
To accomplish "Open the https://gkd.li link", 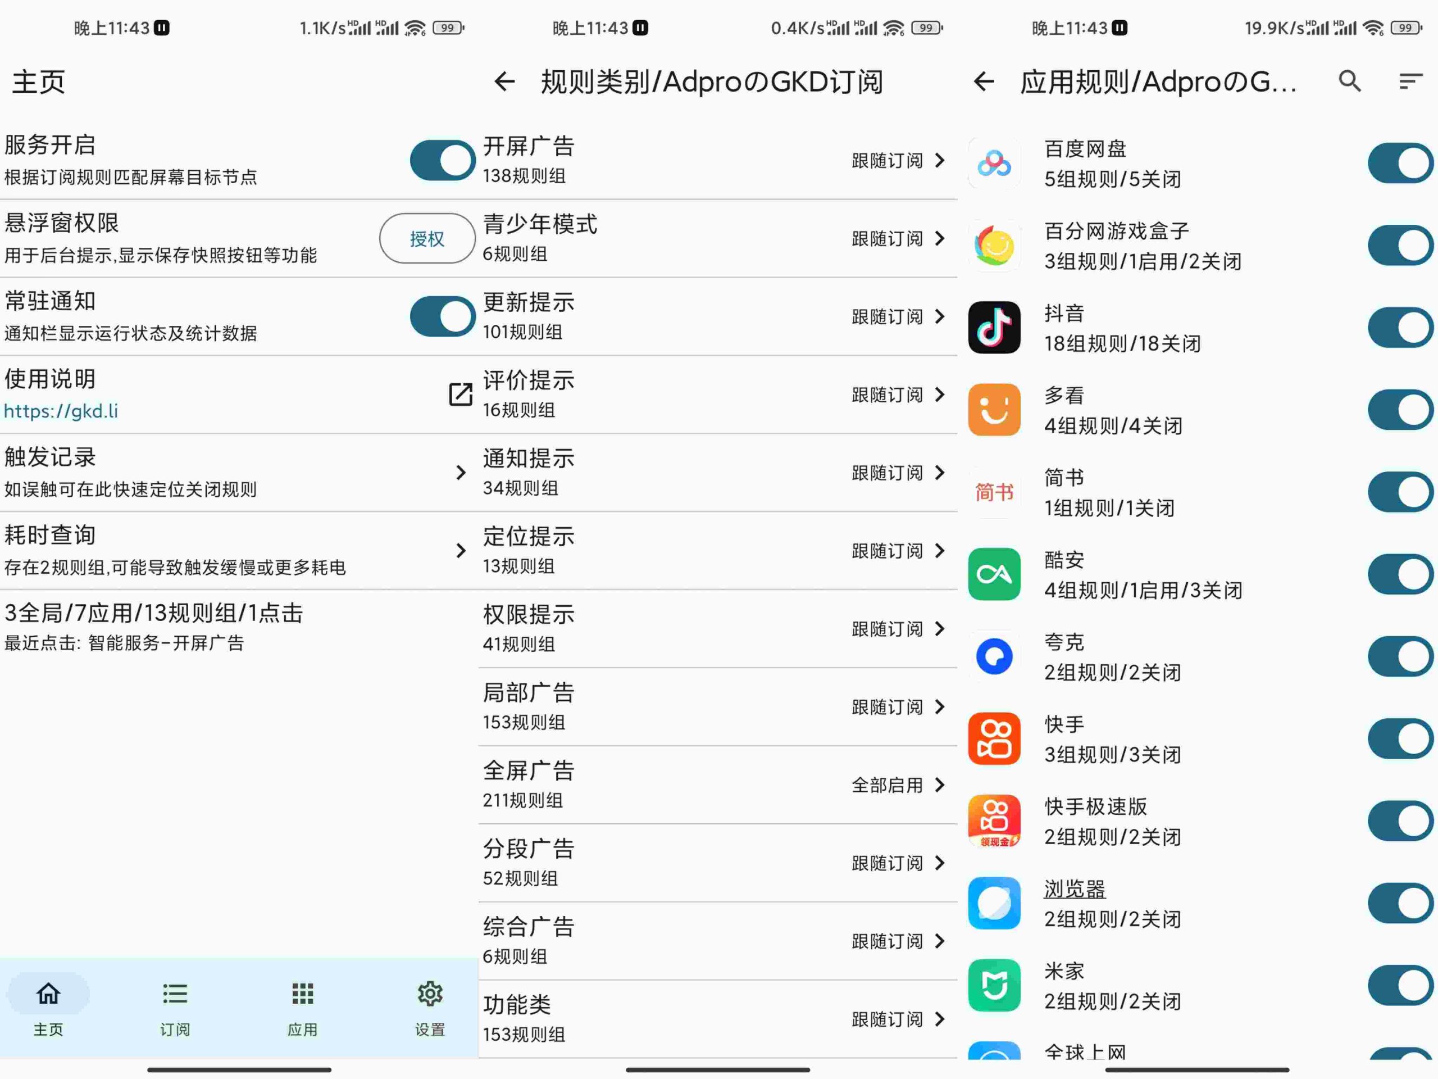I will [61, 411].
